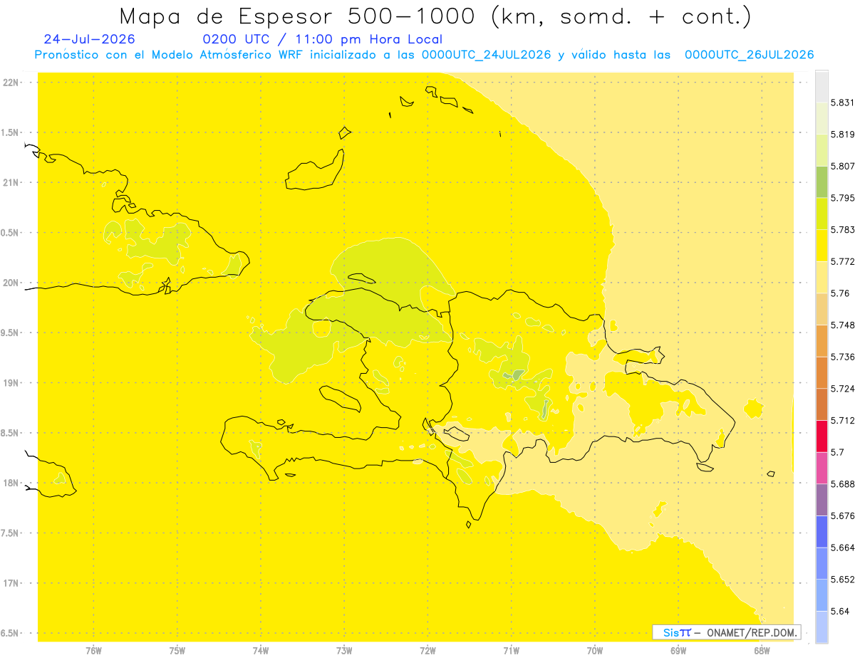Click the 19N latitude label
The height and width of the screenshot is (660, 855).
11,382
